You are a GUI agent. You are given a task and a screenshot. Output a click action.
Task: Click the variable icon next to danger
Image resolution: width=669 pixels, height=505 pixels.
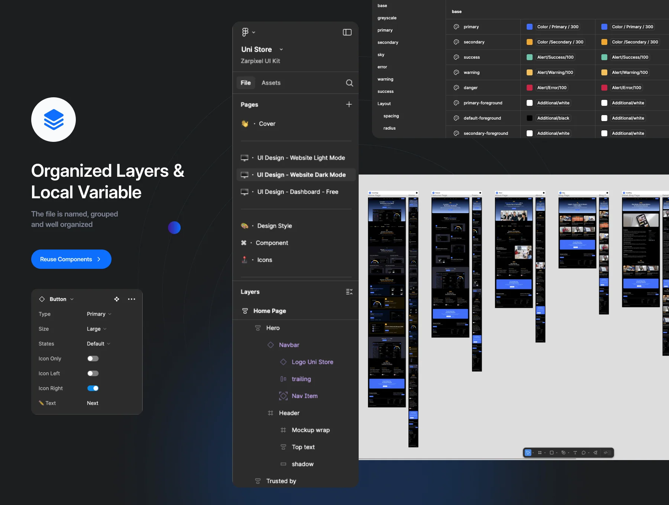[x=456, y=88]
